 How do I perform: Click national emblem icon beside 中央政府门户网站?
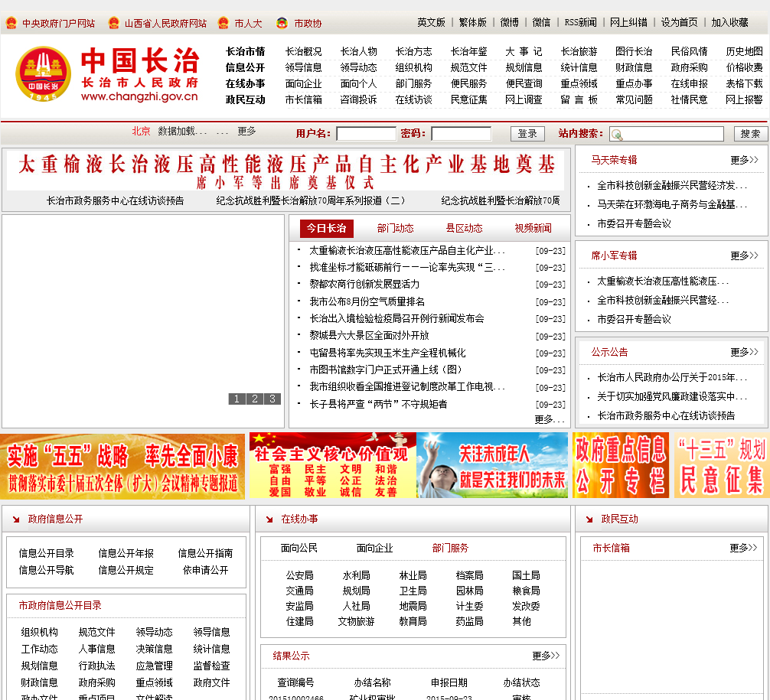11,23
